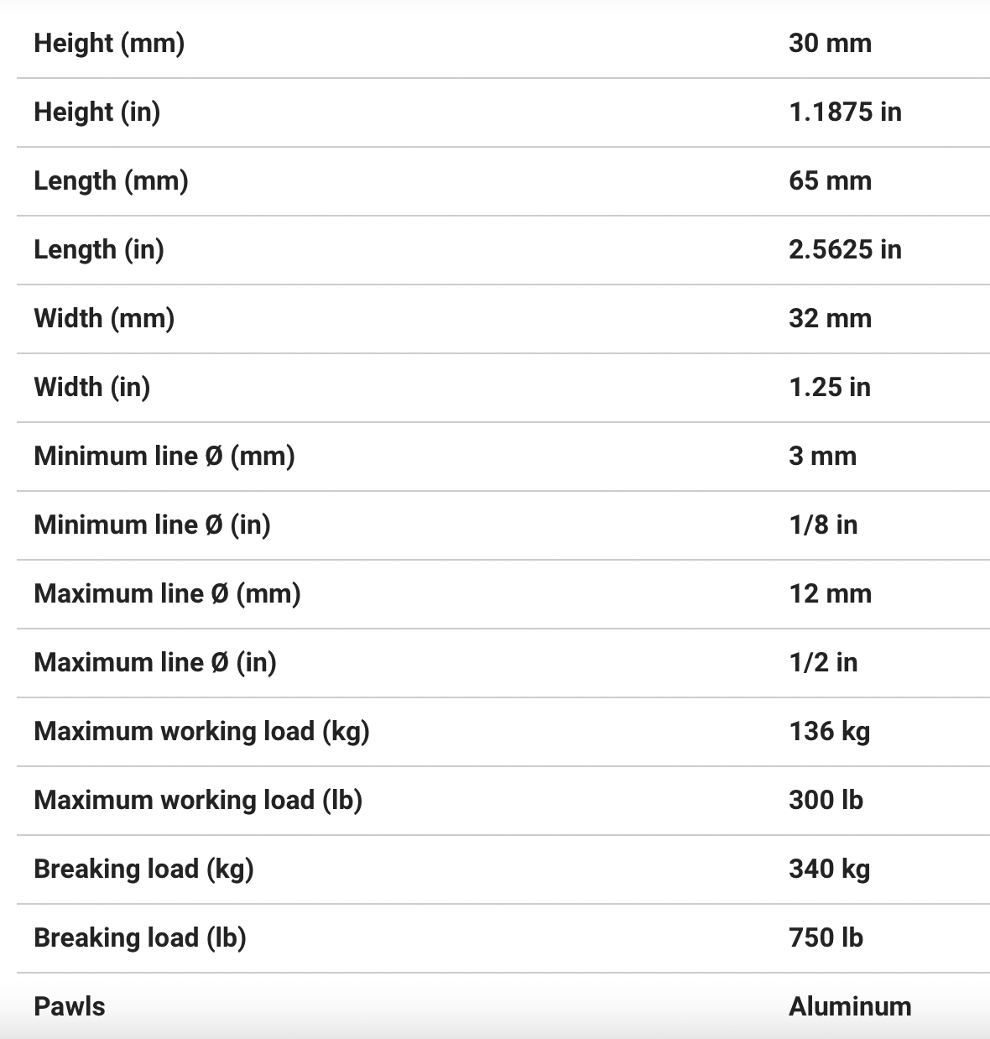Screen dimensions: 990x1039
Task: Click the 1/2 in maximum line value
Action: 823,662
